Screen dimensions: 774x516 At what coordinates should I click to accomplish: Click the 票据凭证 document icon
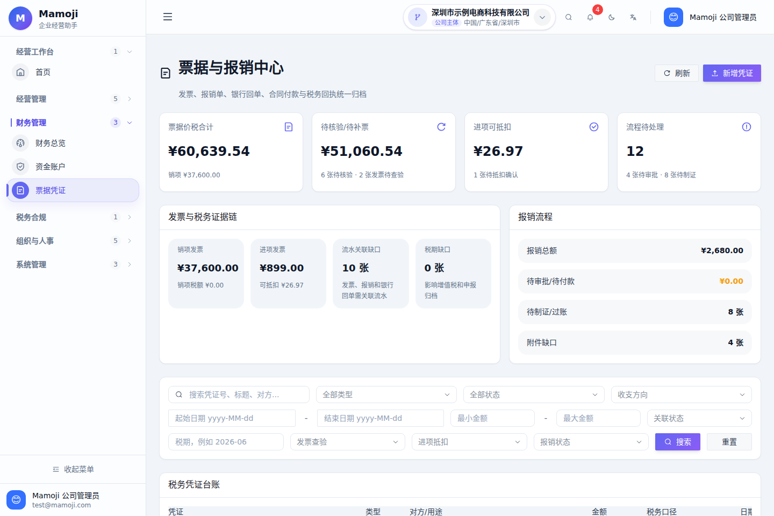coord(20,190)
